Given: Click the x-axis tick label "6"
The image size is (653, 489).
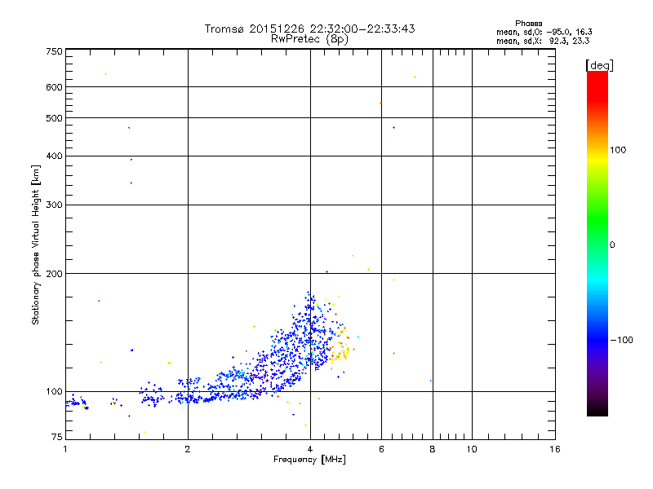Looking at the screenshot, I should 381,449.
